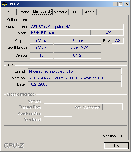
Task: Click the Sensor label
Action: point(21,55)
